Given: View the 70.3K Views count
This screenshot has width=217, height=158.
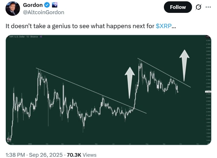Looking at the screenshot, I should [82, 155].
